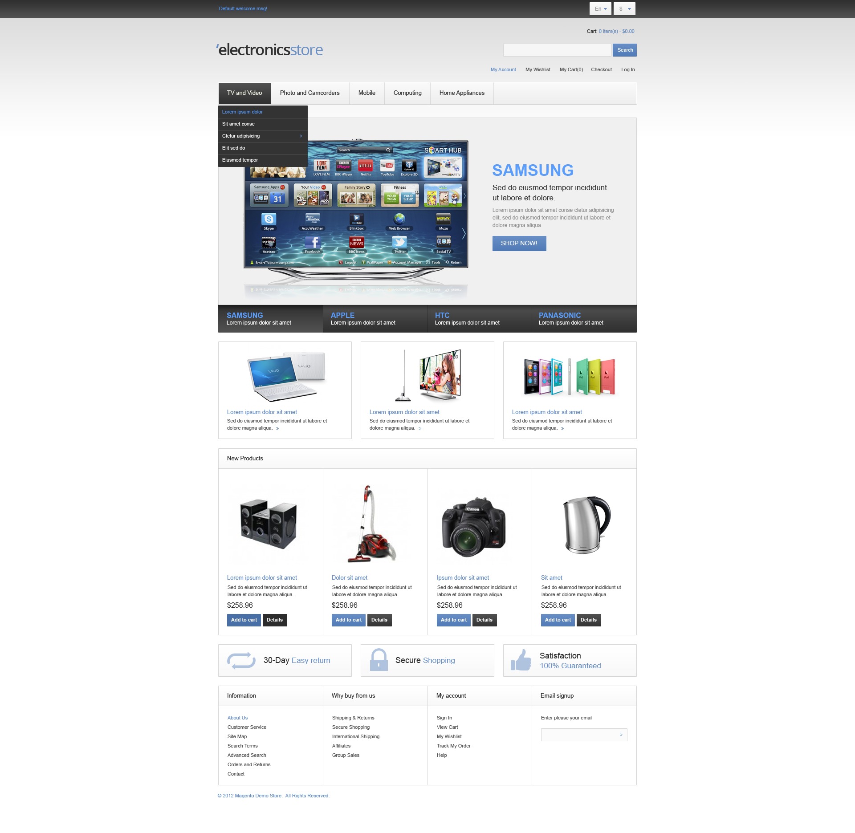This screenshot has height=833, width=855.
Task: Open Customer Service footer link
Action: (x=247, y=727)
